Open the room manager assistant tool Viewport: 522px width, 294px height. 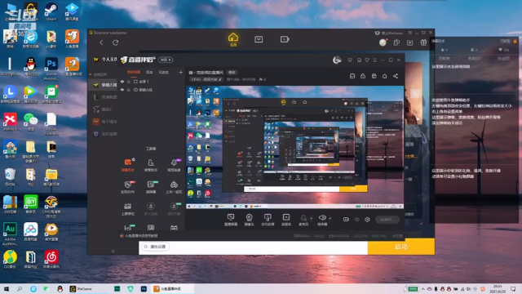coord(150,165)
